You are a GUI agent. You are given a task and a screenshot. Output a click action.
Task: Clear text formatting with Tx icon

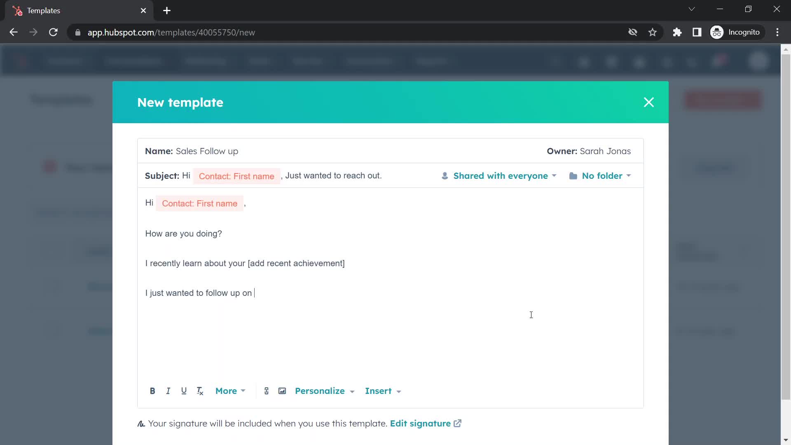click(200, 391)
